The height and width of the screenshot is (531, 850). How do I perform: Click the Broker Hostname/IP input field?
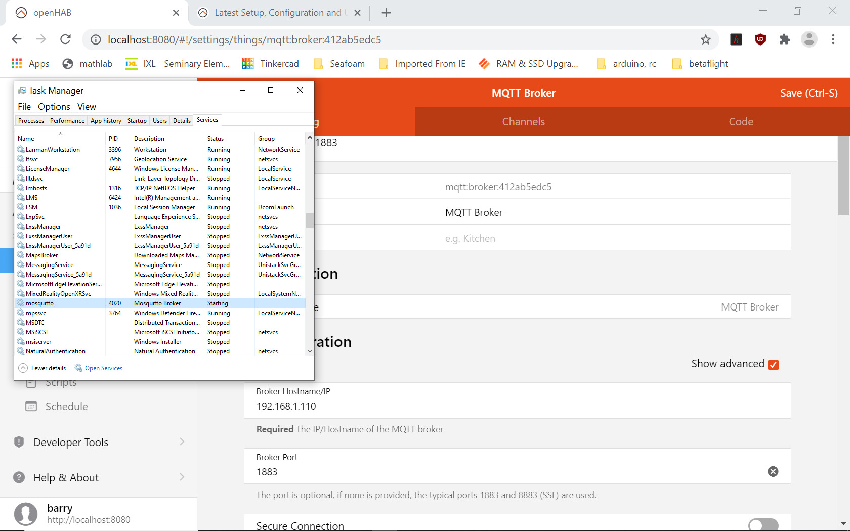click(516, 406)
